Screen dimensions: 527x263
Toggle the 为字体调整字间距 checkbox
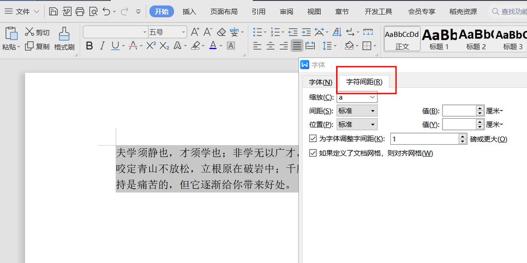coord(313,139)
